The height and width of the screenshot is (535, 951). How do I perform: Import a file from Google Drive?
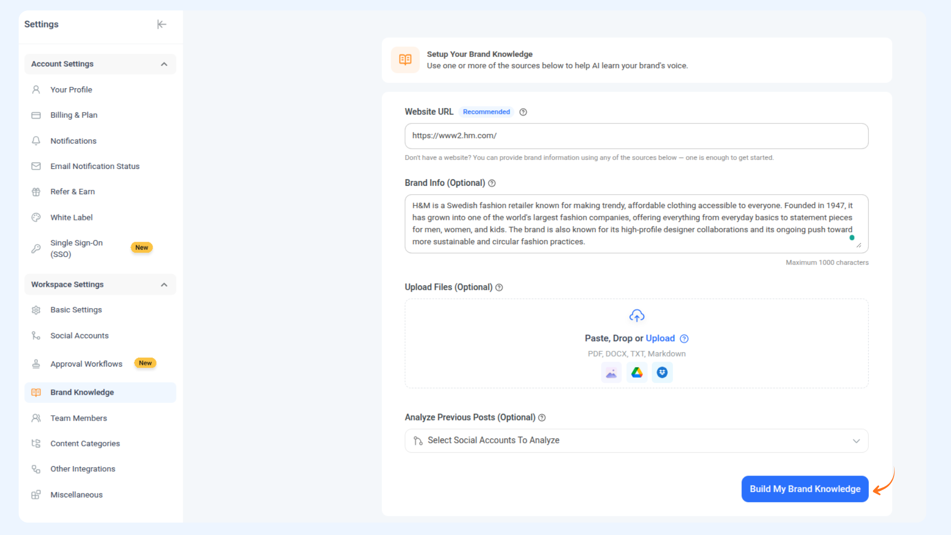pyautogui.click(x=637, y=373)
